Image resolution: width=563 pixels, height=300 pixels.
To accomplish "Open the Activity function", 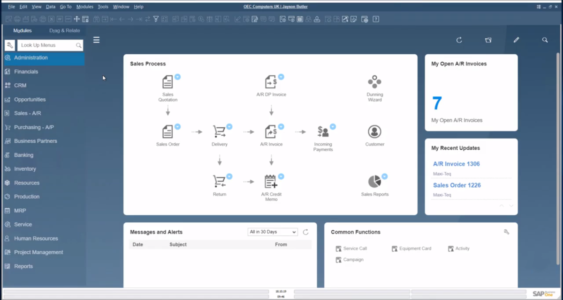I will click(459, 249).
